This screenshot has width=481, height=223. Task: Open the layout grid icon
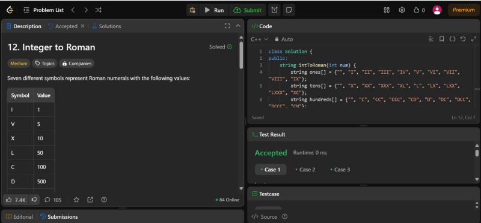click(x=387, y=10)
